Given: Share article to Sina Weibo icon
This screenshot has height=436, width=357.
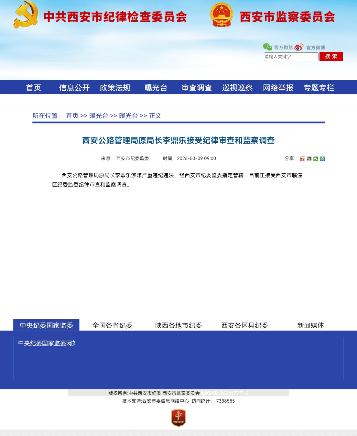Looking at the screenshot, I should 303,159.
